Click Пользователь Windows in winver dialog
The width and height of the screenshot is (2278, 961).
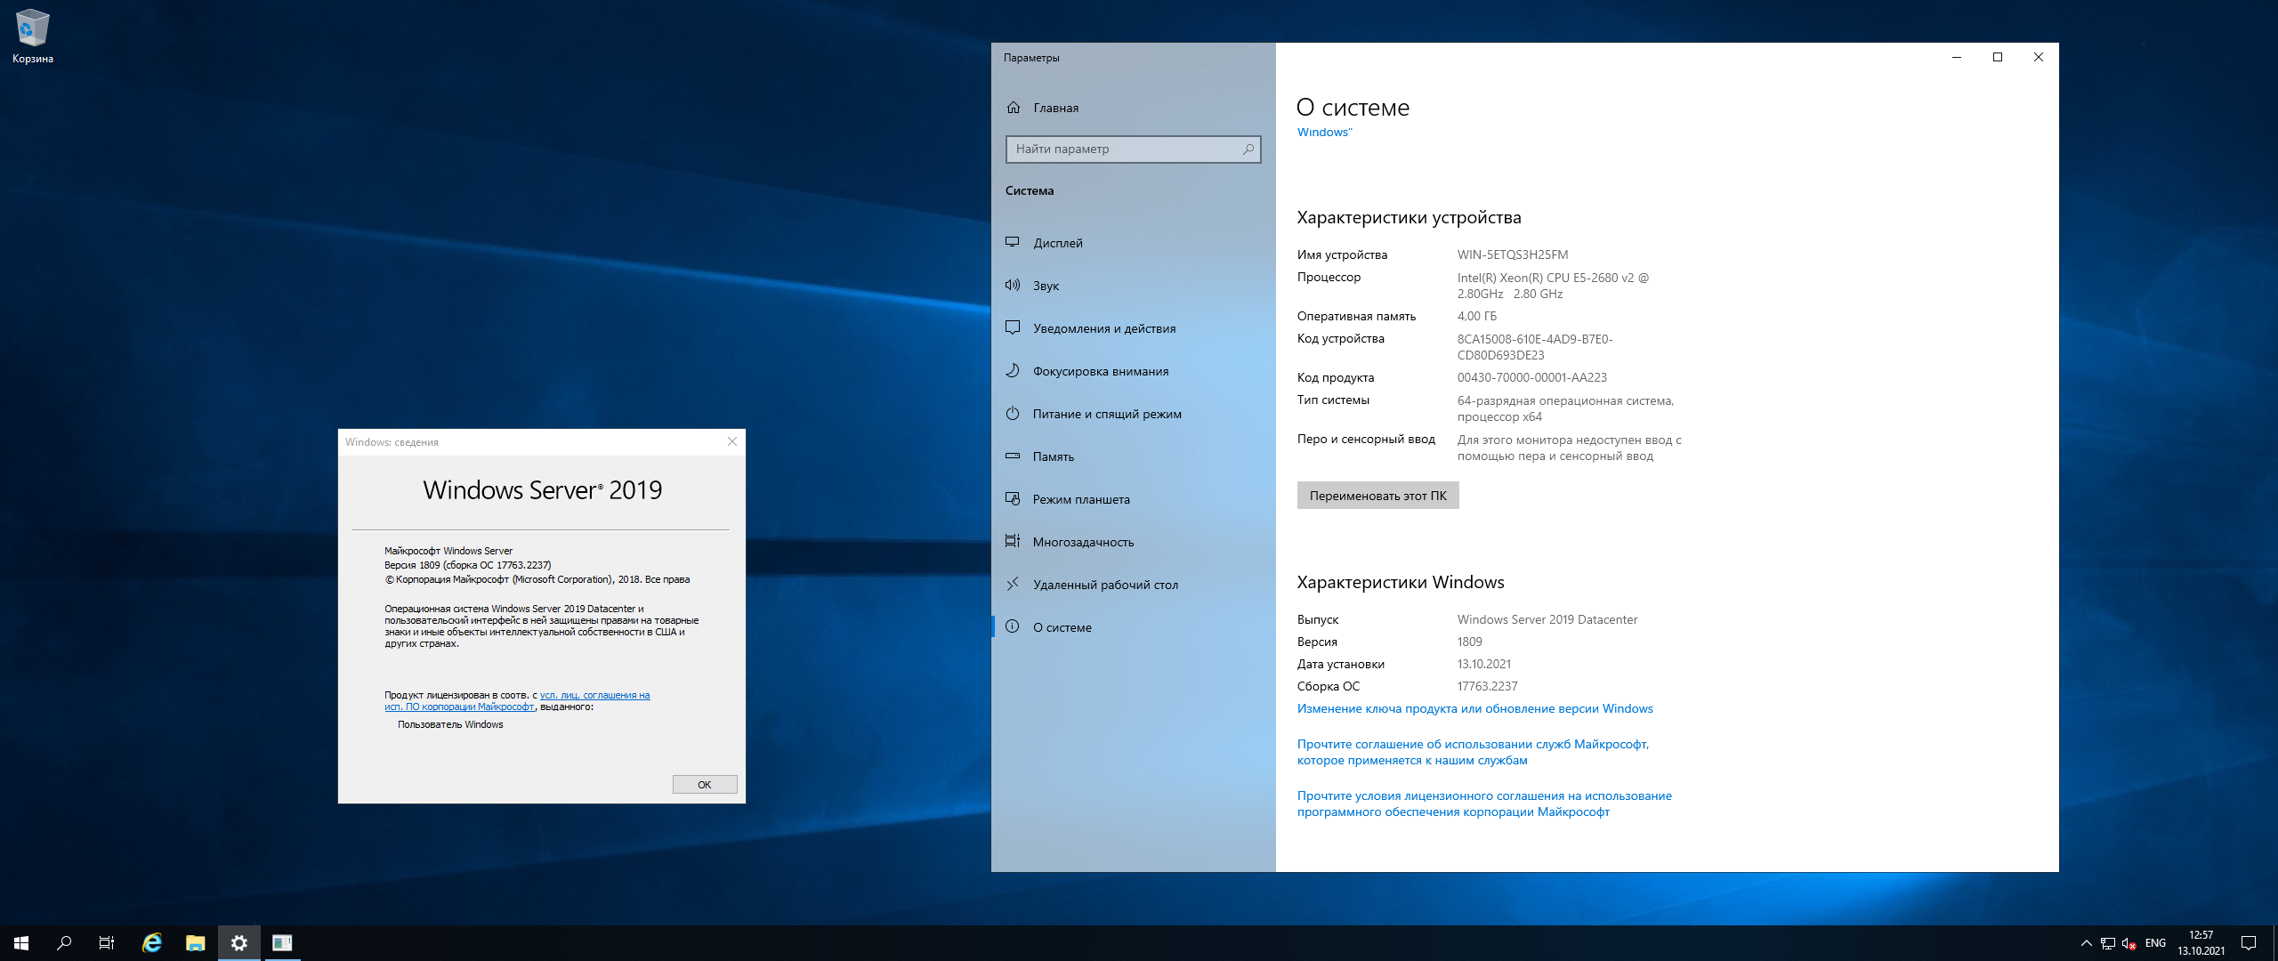450,724
